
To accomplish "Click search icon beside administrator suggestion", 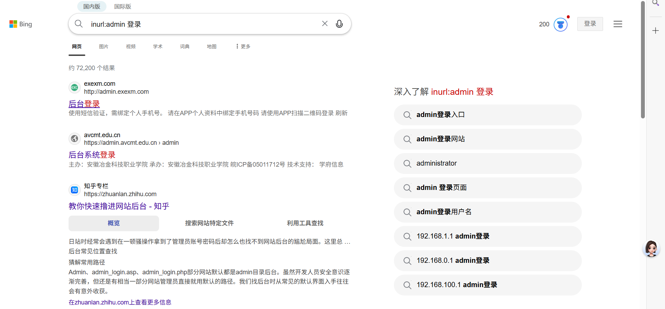I will (407, 164).
